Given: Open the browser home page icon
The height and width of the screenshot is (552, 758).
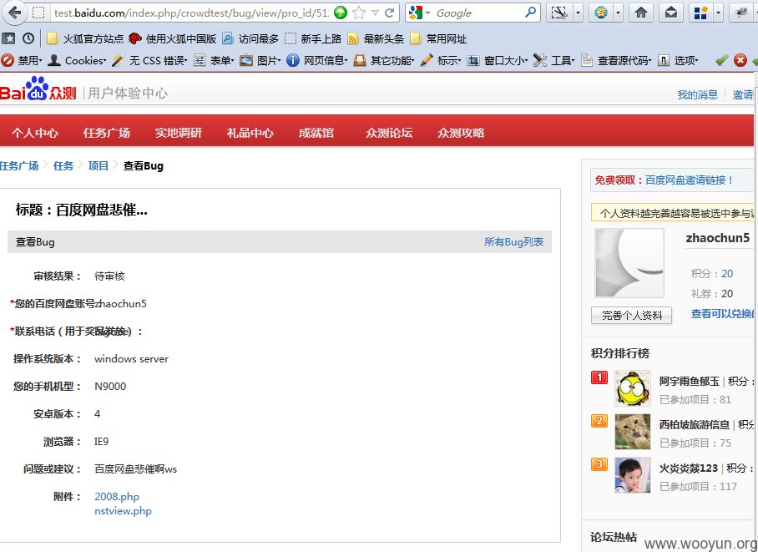Looking at the screenshot, I should tap(641, 13).
